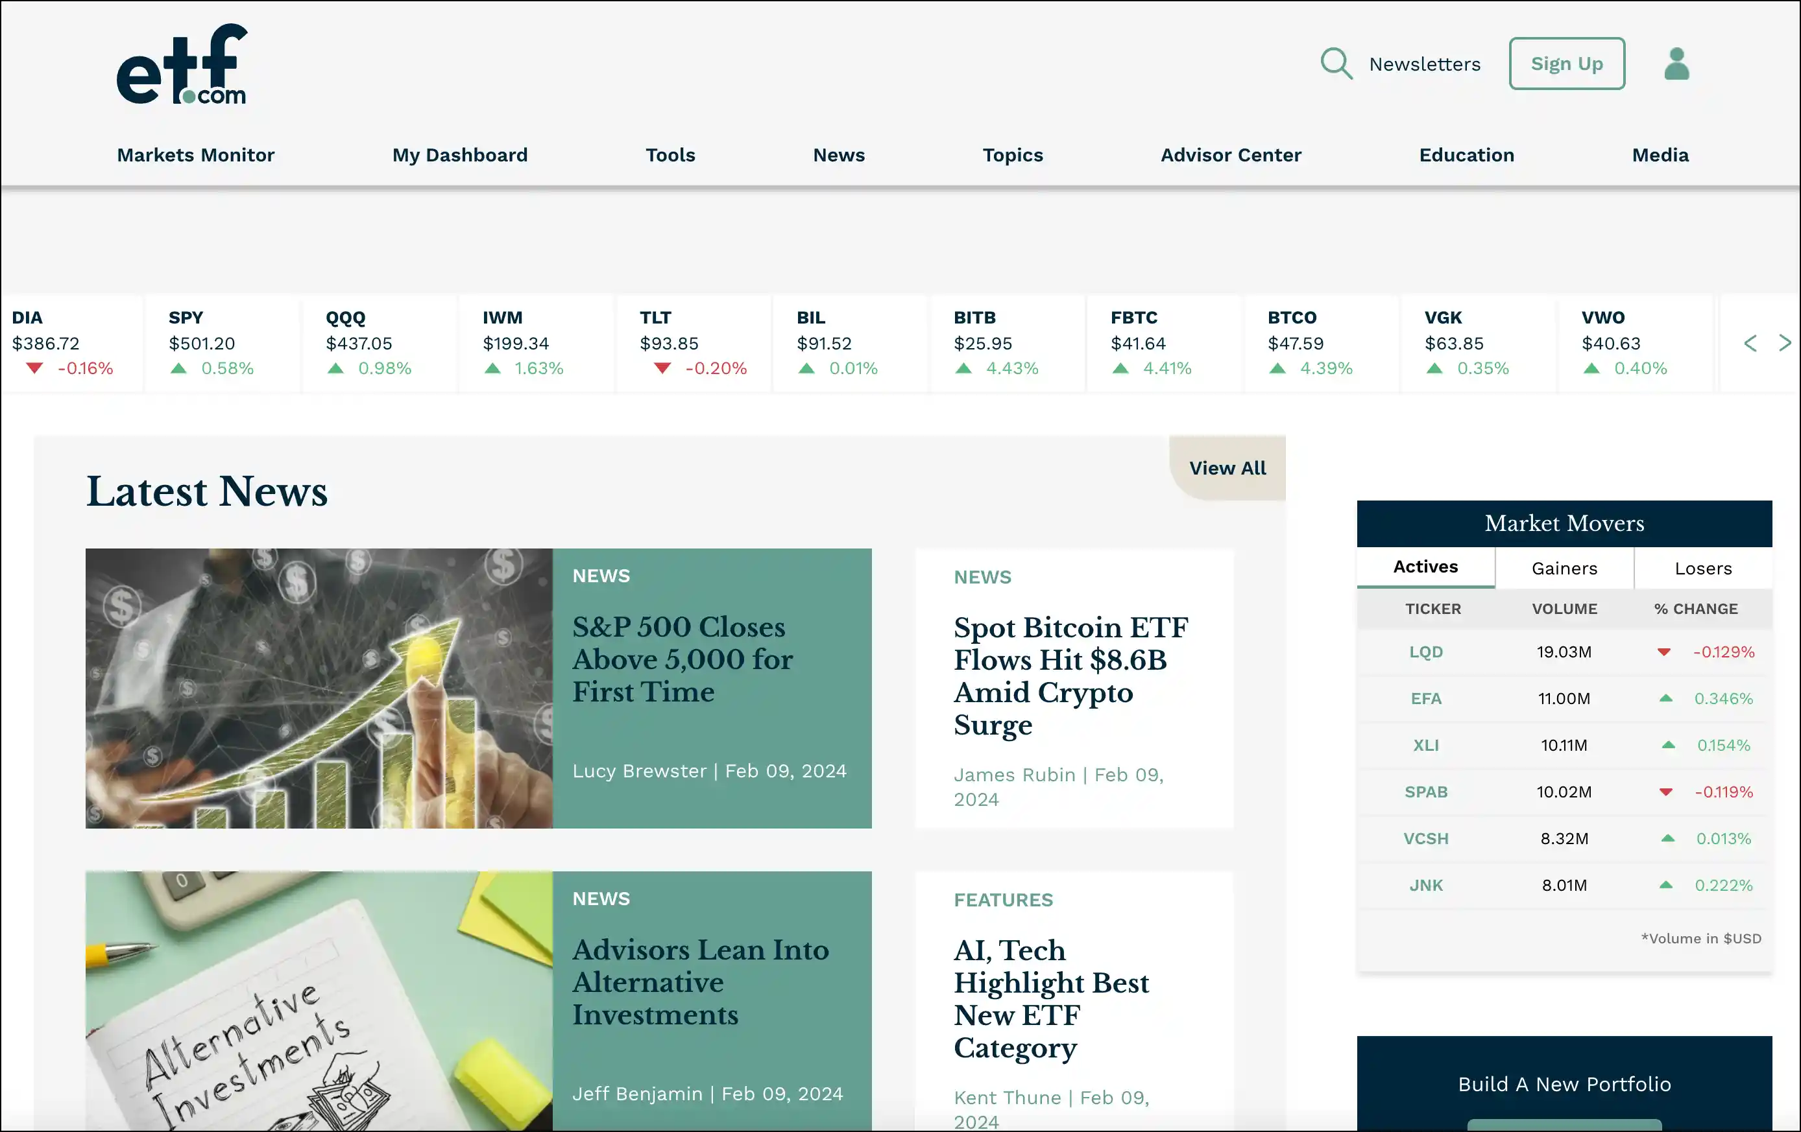This screenshot has width=1801, height=1132.
Task: Click SPAB change value -0.119%
Action: 1723,792
